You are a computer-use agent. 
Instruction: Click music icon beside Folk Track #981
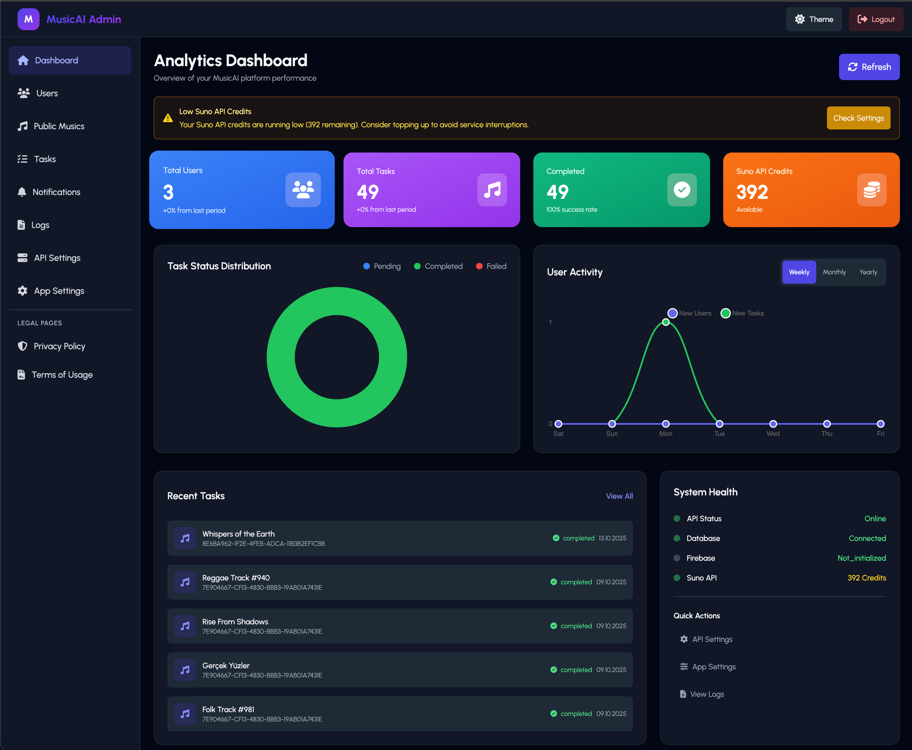click(185, 714)
